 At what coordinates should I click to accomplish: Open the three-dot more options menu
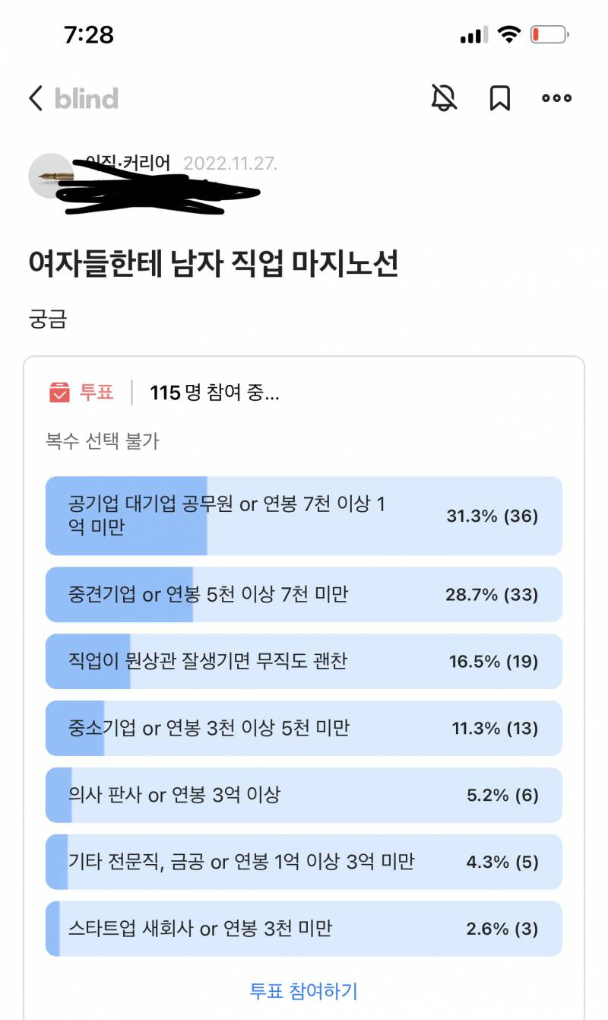click(556, 98)
